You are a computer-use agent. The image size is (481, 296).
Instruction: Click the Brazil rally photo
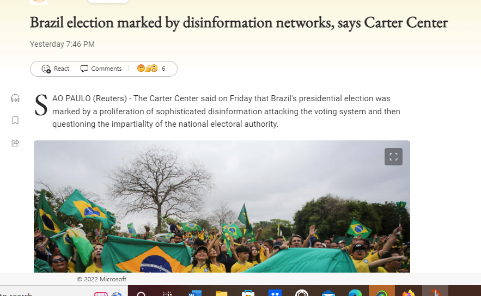tap(222, 206)
